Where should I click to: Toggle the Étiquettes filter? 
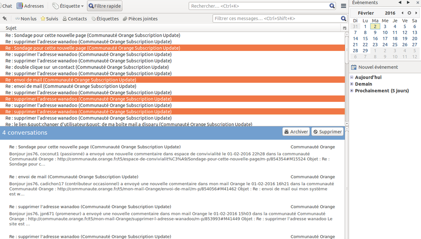point(105,19)
